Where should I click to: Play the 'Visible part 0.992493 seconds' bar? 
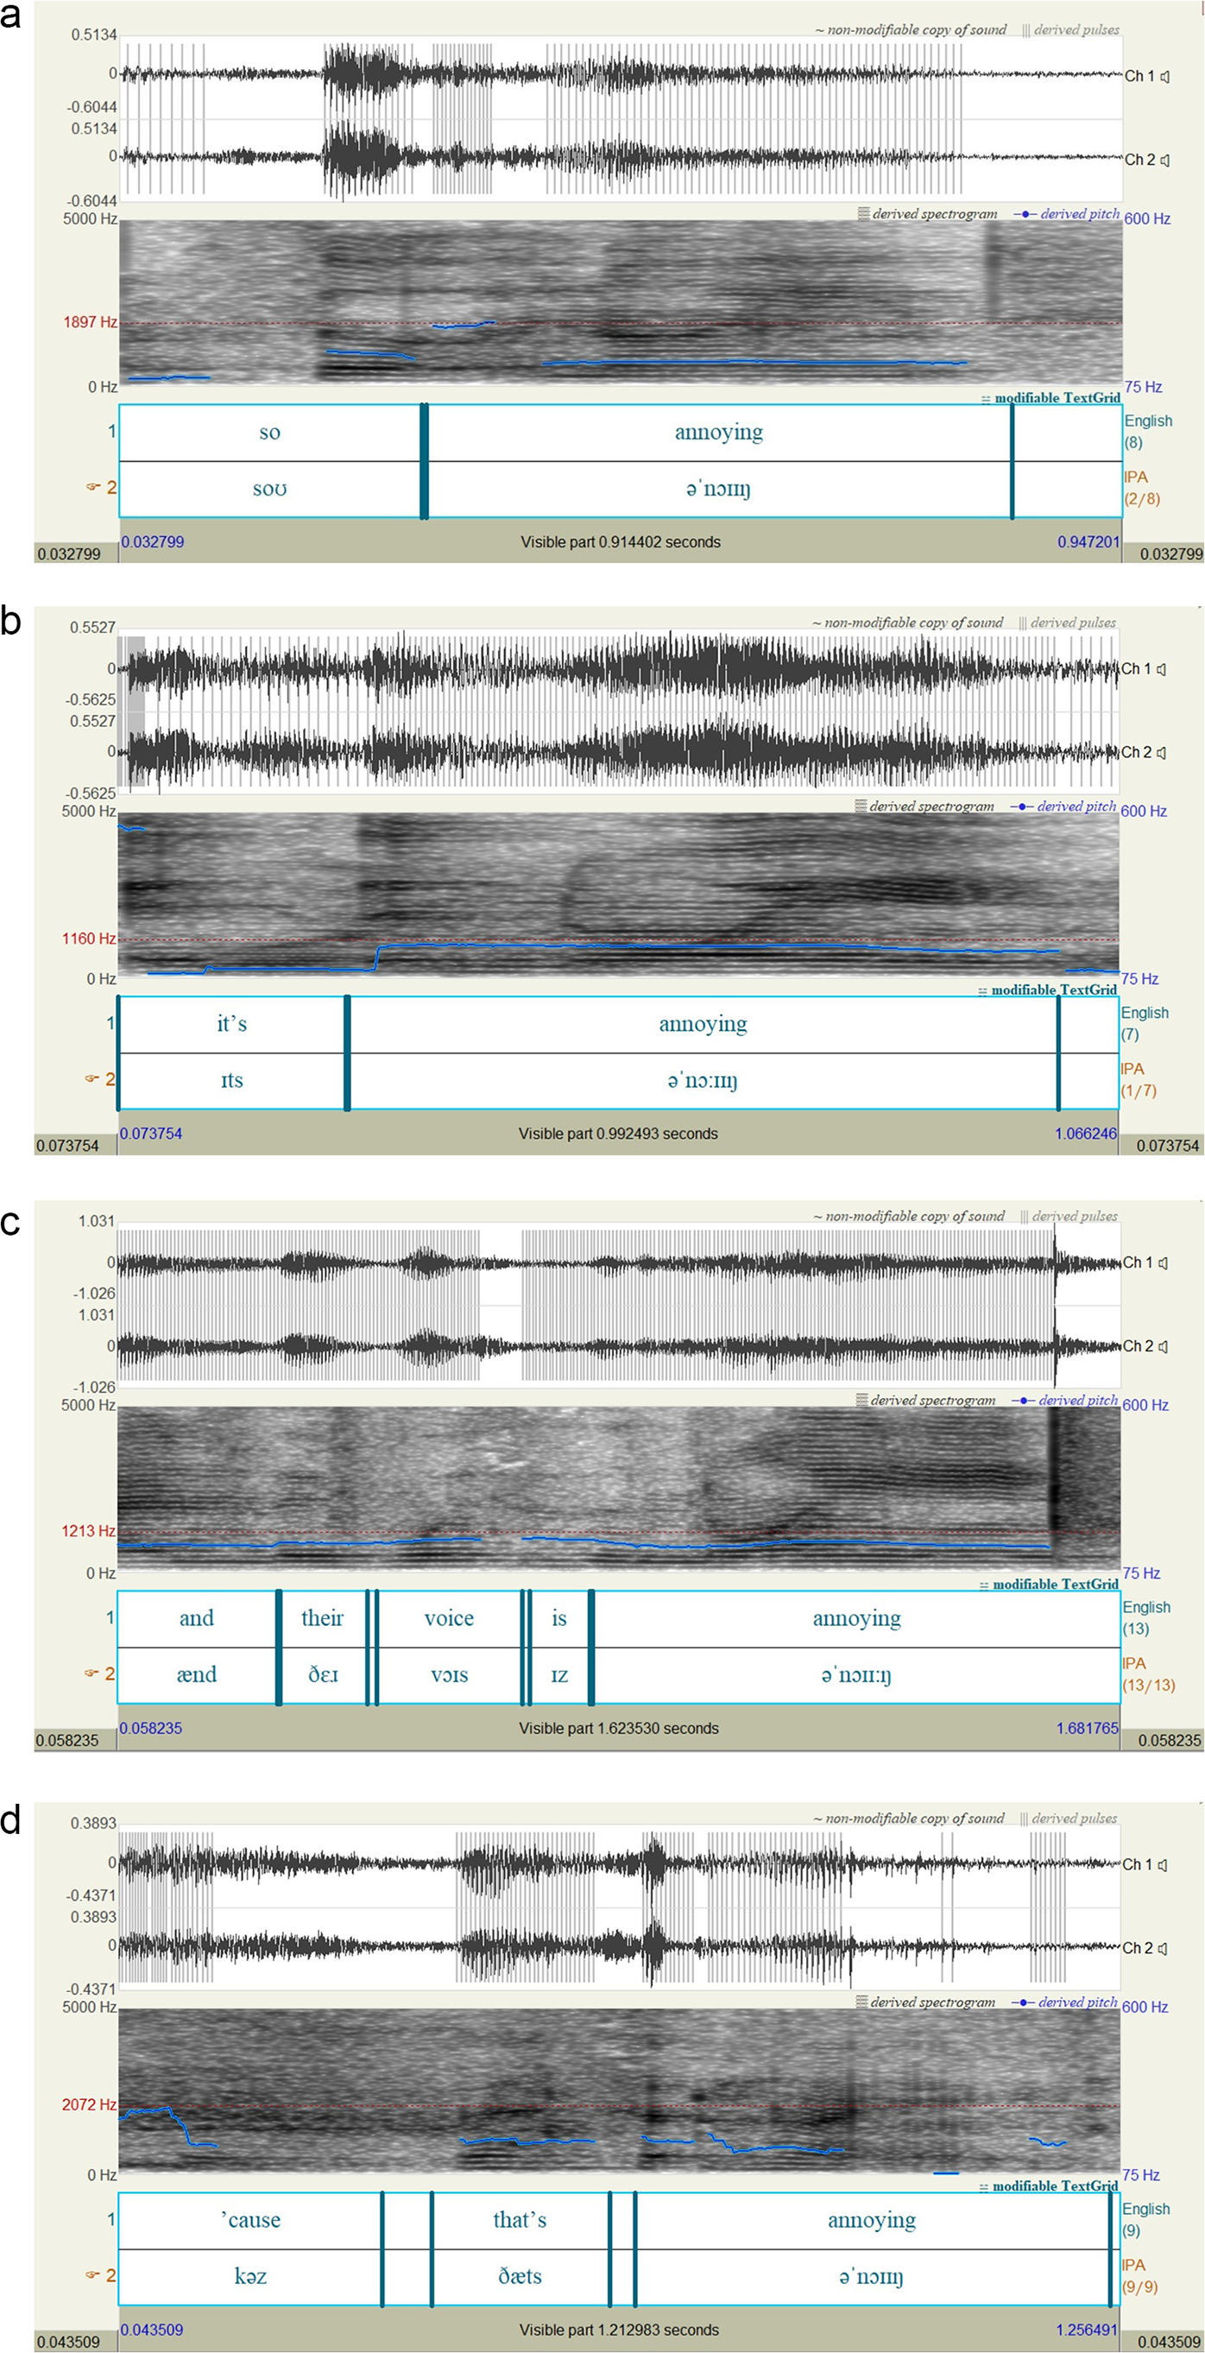pos(618,1134)
